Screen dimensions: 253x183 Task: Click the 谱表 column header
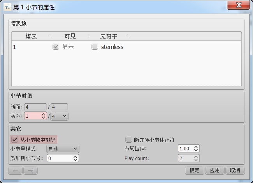click(x=31, y=36)
